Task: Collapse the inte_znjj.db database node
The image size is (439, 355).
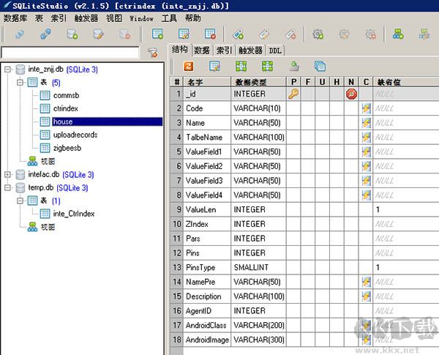Action: (8, 70)
